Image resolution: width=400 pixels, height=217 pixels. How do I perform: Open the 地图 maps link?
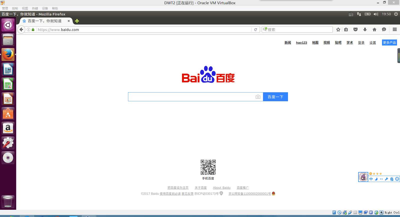[315, 43]
